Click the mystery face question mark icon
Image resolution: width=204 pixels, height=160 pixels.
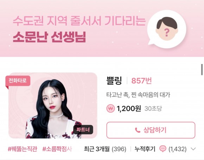tap(167, 28)
